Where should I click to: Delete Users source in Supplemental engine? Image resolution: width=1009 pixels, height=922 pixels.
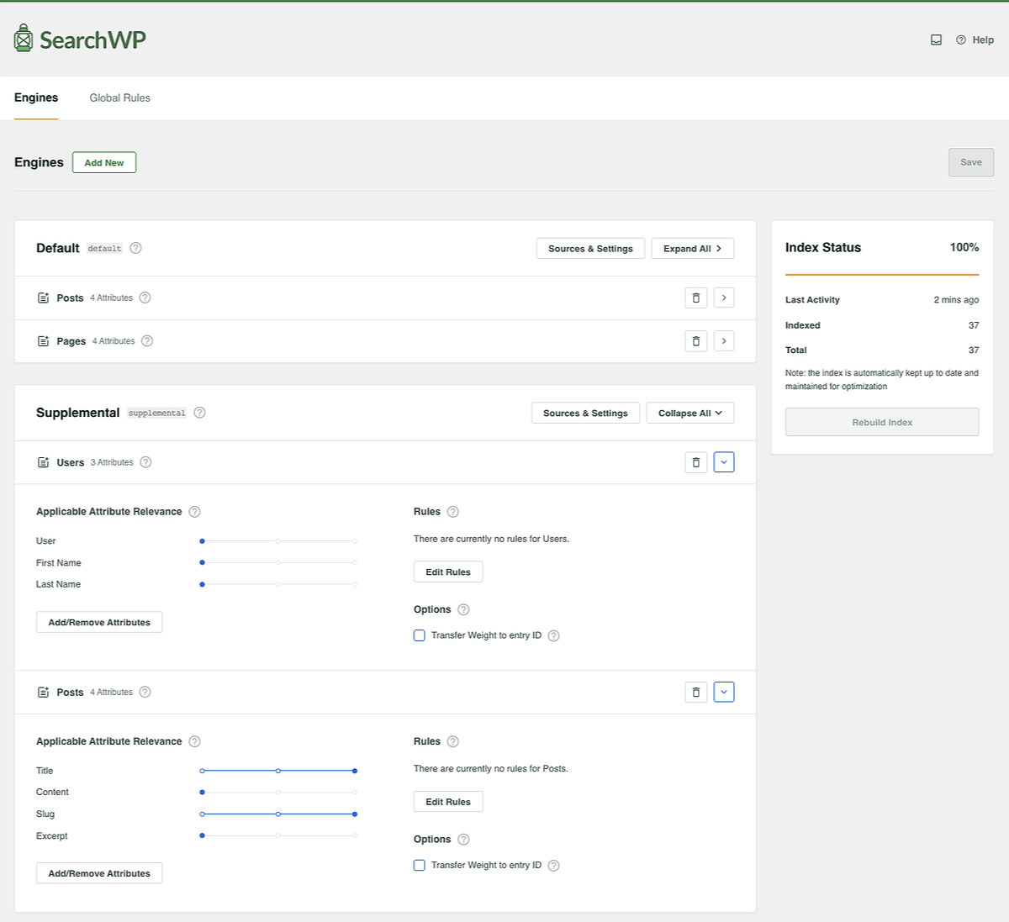(695, 462)
